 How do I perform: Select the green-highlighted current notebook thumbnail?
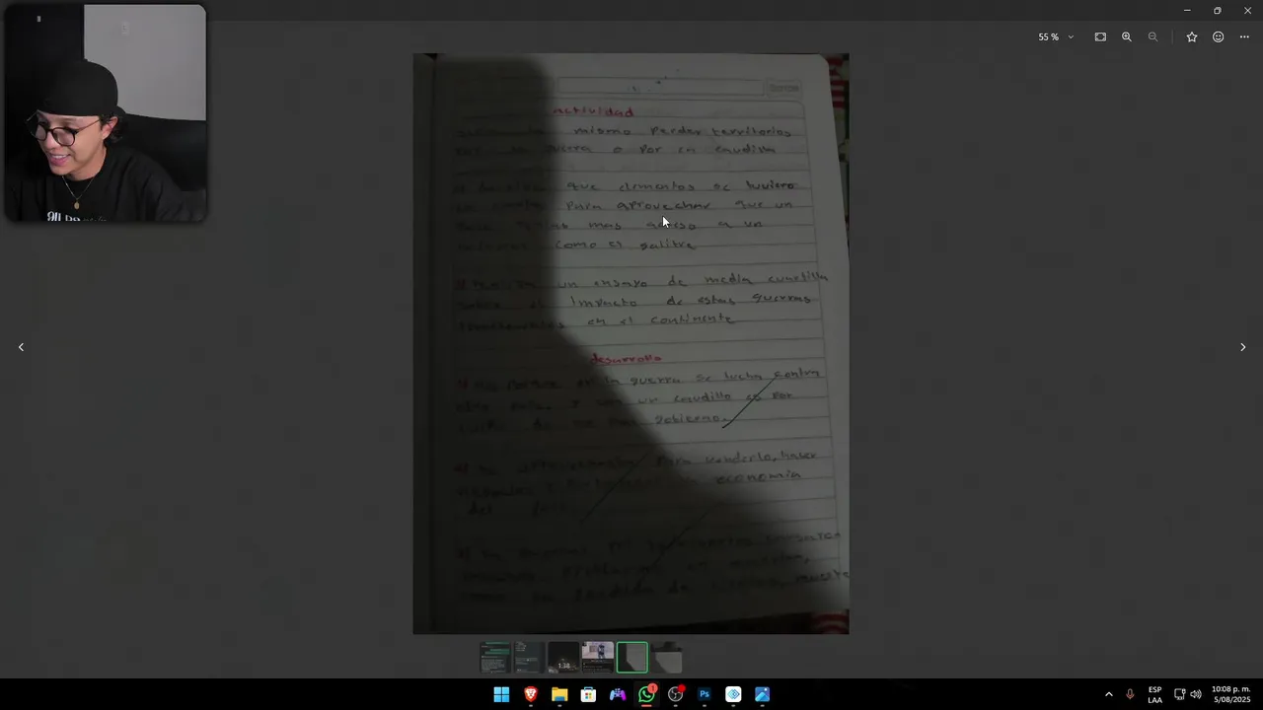click(632, 657)
